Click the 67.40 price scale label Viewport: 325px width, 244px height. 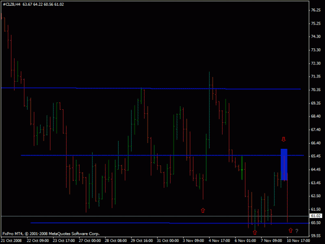click(316, 130)
